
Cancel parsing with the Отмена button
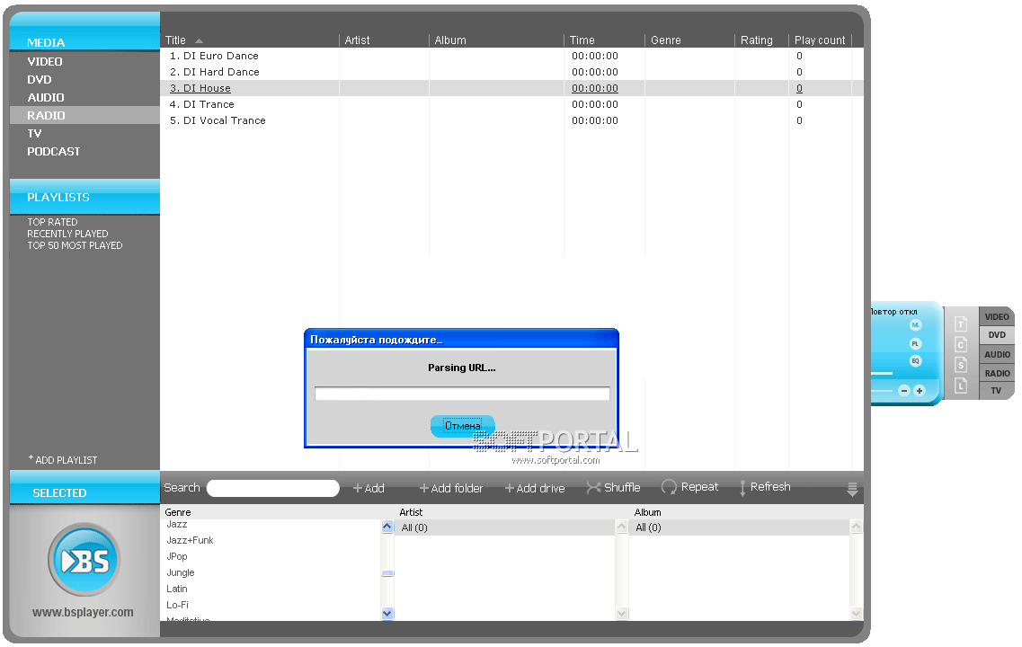point(463,426)
